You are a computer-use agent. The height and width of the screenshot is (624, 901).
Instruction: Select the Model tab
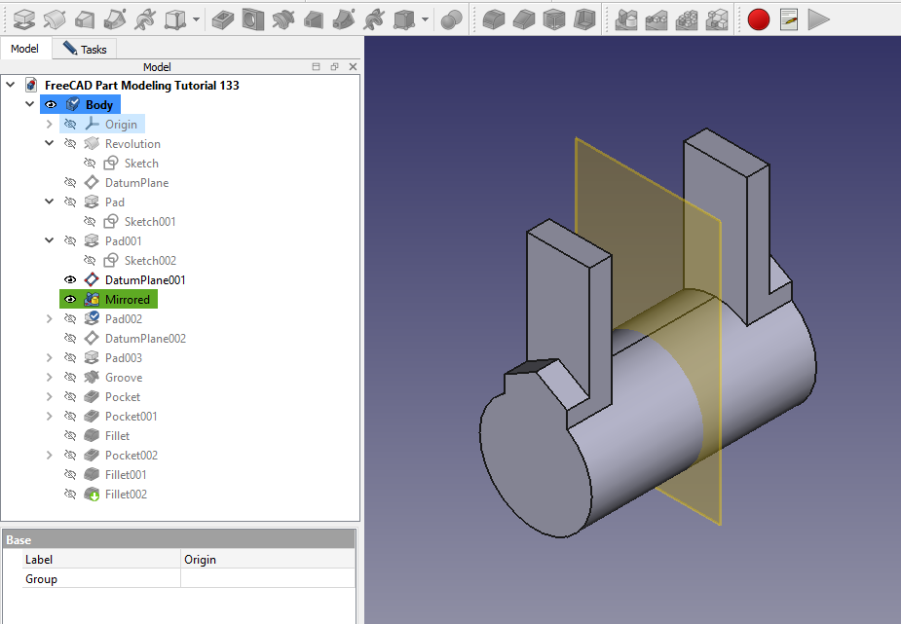point(24,49)
